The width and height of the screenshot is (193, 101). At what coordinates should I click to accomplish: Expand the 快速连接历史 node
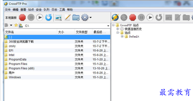(118, 29)
